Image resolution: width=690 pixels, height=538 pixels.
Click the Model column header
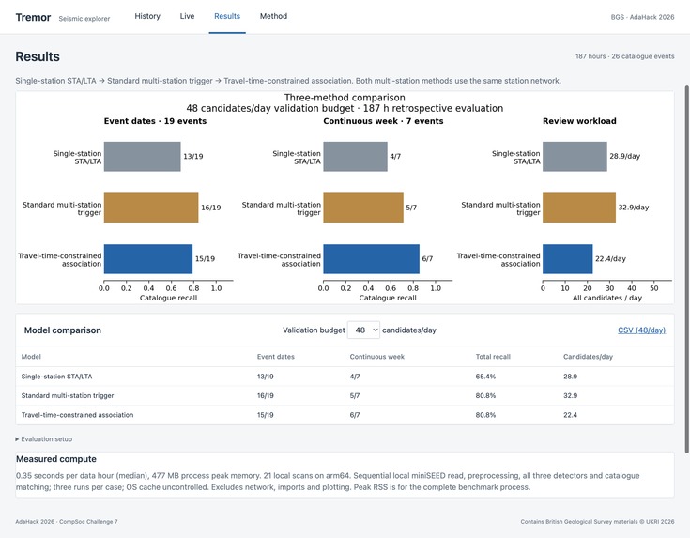click(x=31, y=357)
